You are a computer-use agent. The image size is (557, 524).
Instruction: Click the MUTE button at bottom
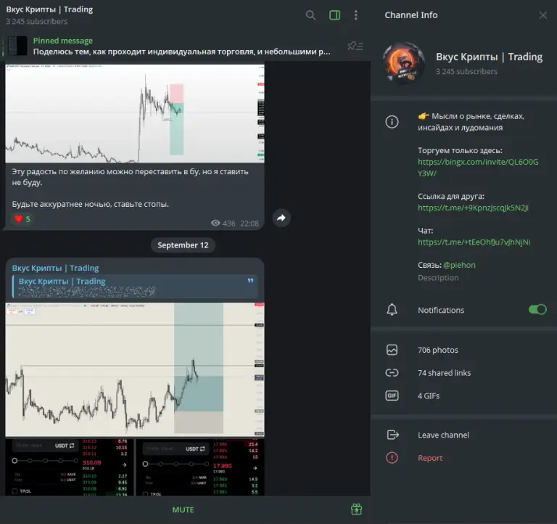click(x=183, y=509)
